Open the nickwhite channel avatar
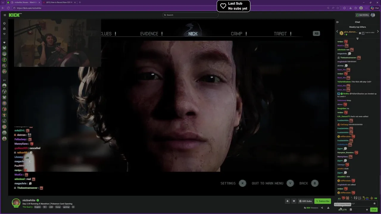The image size is (381, 214). pos(16,203)
